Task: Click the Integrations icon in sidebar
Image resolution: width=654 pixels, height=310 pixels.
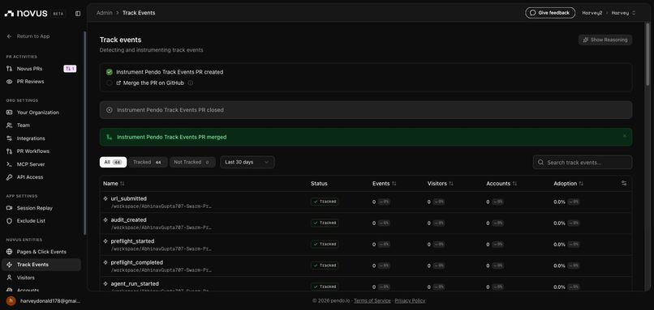Action: point(9,138)
